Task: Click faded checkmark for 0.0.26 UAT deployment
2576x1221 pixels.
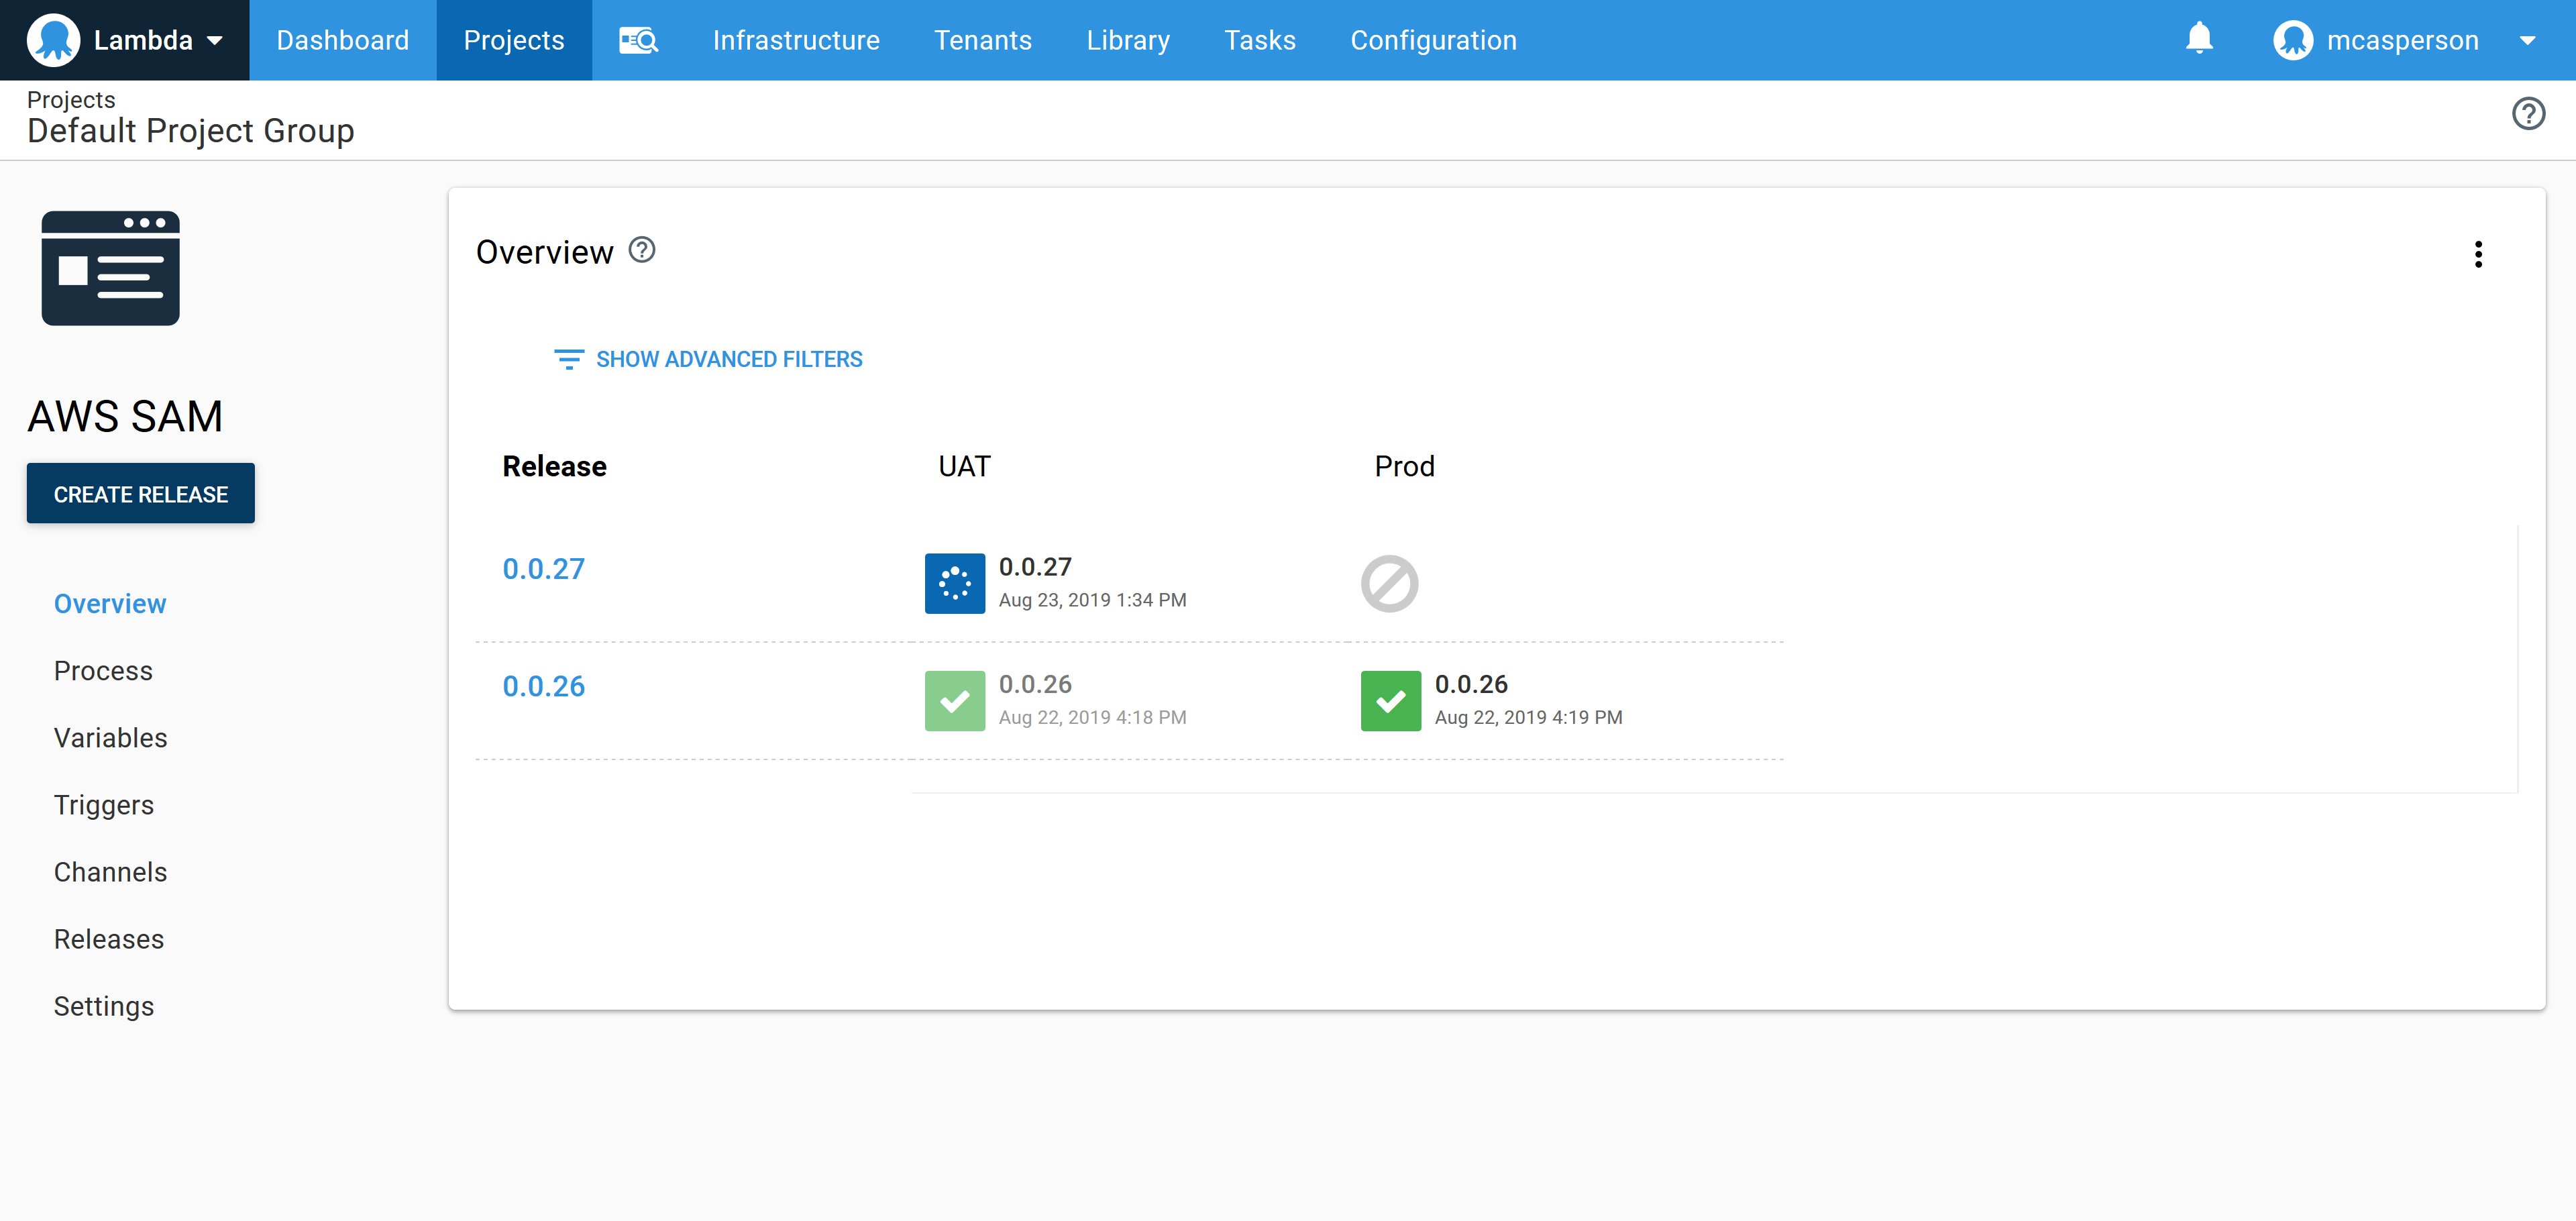Action: pyautogui.click(x=954, y=701)
